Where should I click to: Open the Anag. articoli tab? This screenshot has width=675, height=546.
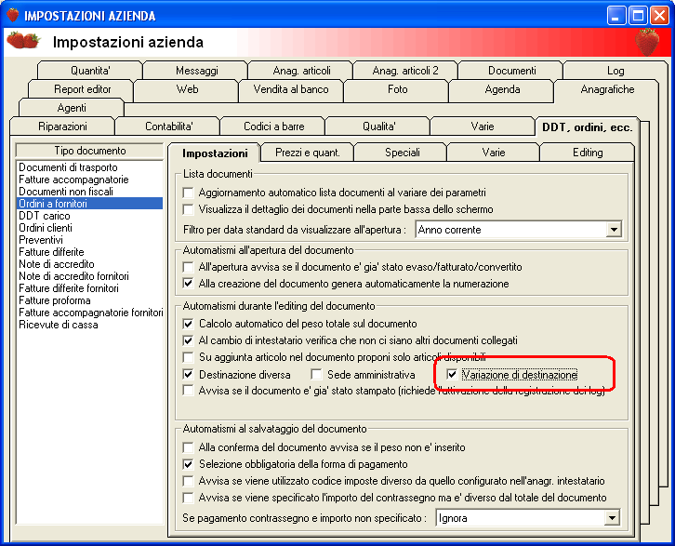pos(301,71)
